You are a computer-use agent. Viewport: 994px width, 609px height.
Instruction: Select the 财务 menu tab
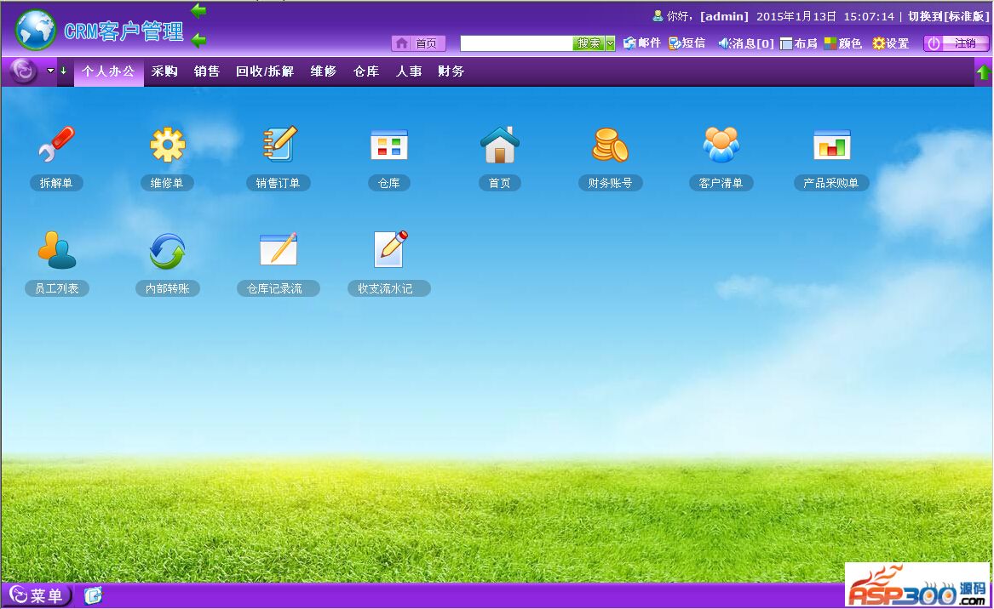click(x=451, y=71)
